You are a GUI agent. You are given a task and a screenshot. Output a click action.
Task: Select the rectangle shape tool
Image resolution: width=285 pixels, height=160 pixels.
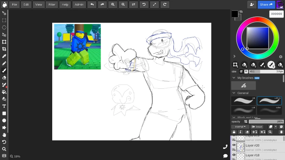[4, 113]
